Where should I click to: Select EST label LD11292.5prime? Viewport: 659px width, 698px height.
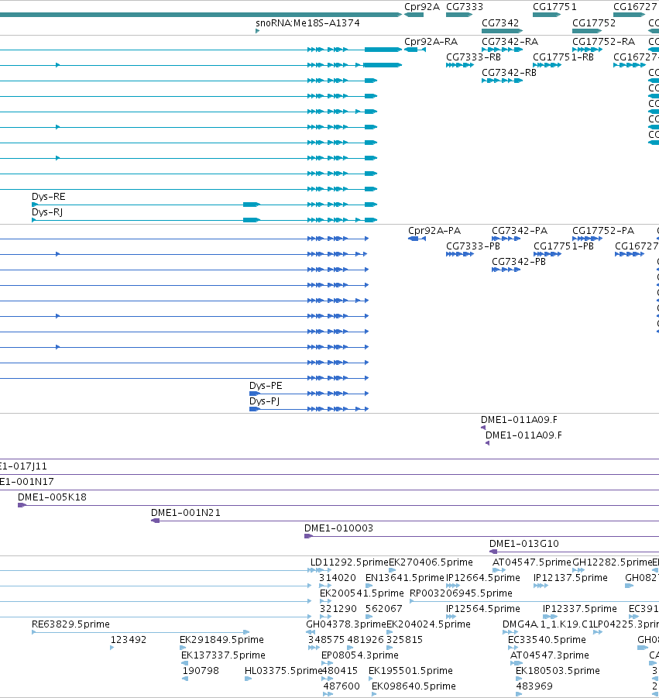coord(349,562)
